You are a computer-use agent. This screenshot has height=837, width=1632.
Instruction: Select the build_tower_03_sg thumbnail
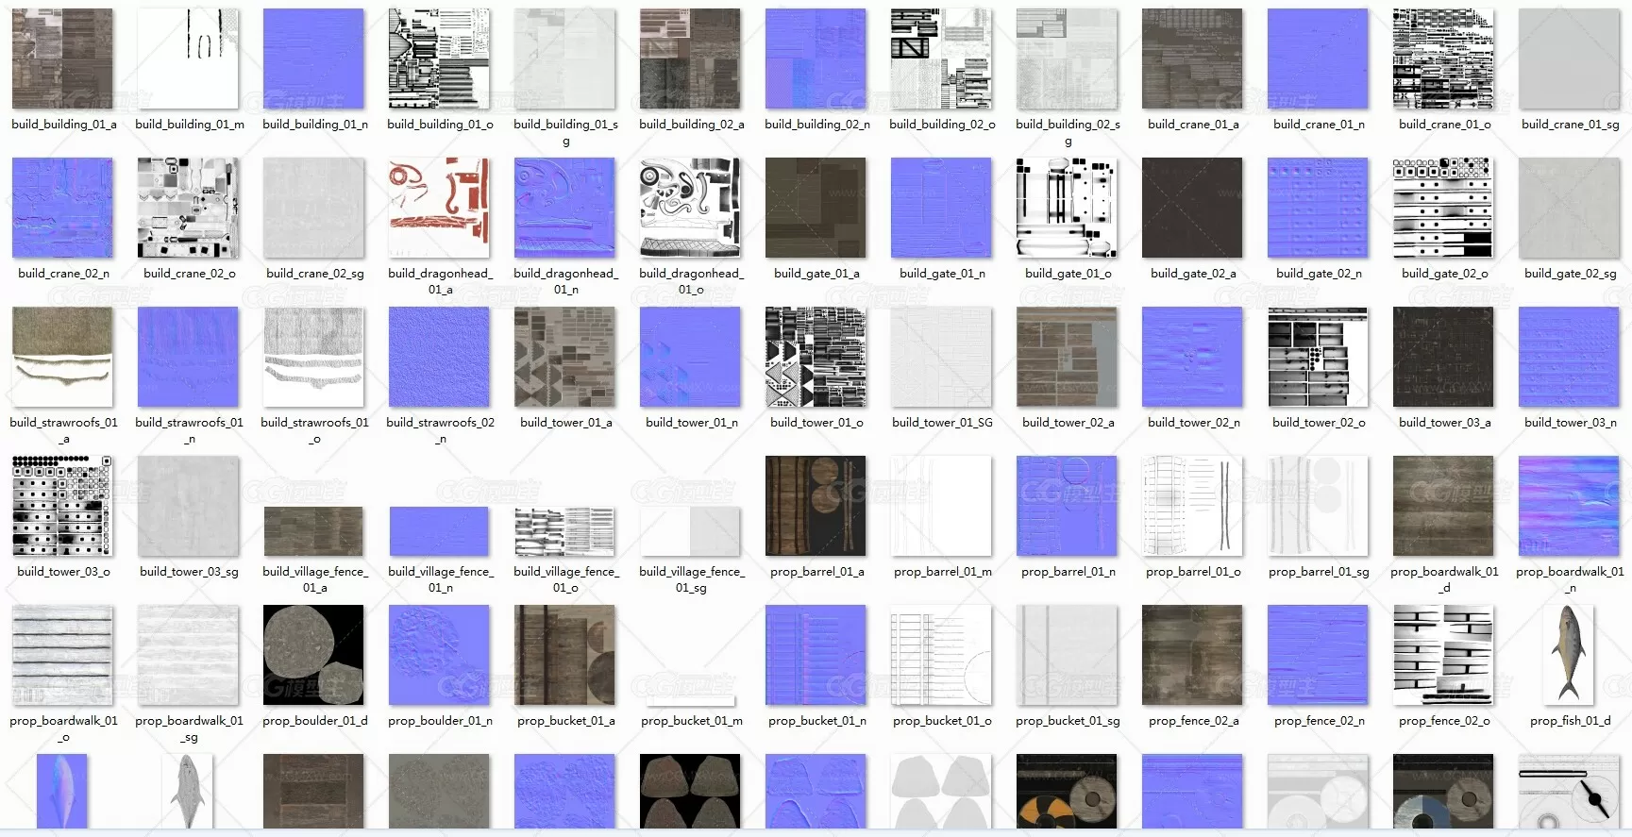(x=188, y=506)
